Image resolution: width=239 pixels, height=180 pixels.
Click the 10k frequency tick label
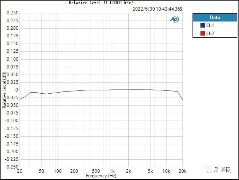click(166, 171)
